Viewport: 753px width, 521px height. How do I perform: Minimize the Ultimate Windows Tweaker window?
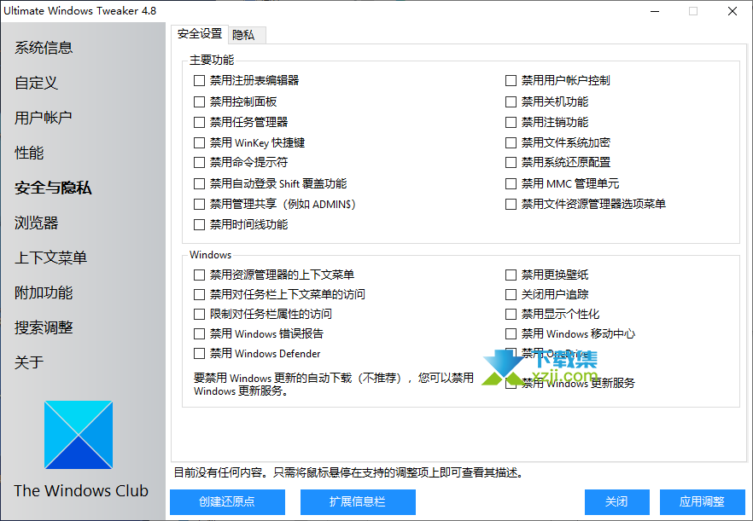click(x=655, y=11)
